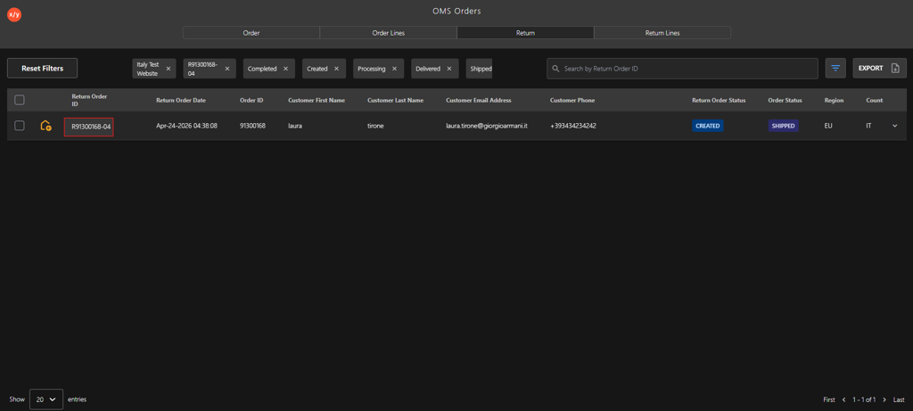This screenshot has height=411, width=913.
Task: Remove the Italy Test Website filter chip
Action: pyautogui.click(x=169, y=69)
